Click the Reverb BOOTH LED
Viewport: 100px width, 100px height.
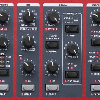click(97, 61)
